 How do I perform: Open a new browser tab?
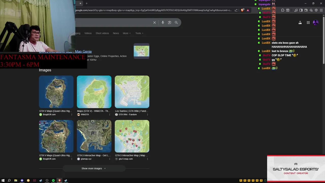pyautogui.click(x=87, y=3)
